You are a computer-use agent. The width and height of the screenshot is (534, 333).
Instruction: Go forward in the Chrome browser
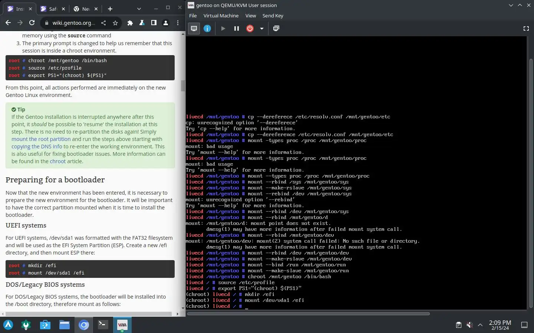[20, 23]
